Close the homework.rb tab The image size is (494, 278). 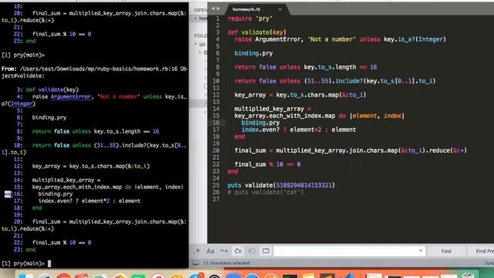279,9
